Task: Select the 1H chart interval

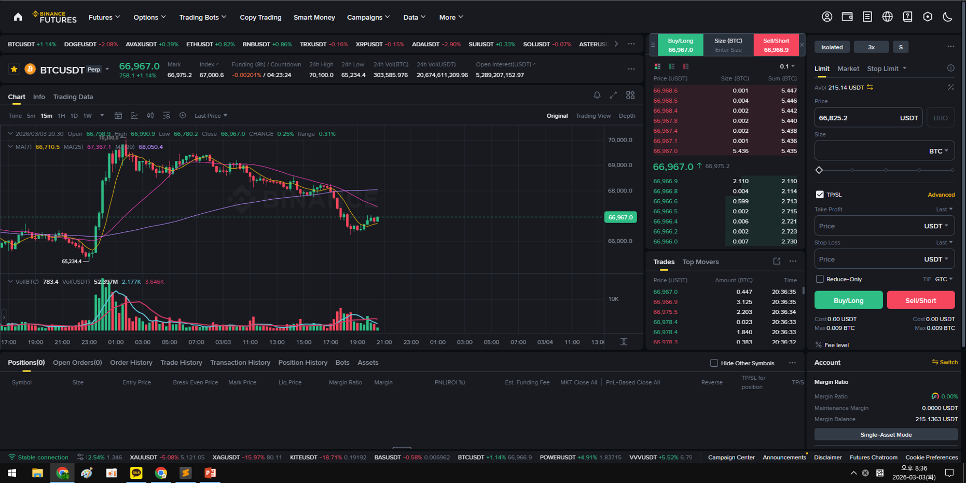Action: coord(61,116)
